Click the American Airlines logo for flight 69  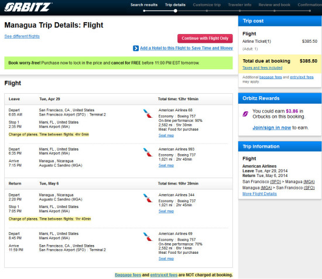point(148,237)
